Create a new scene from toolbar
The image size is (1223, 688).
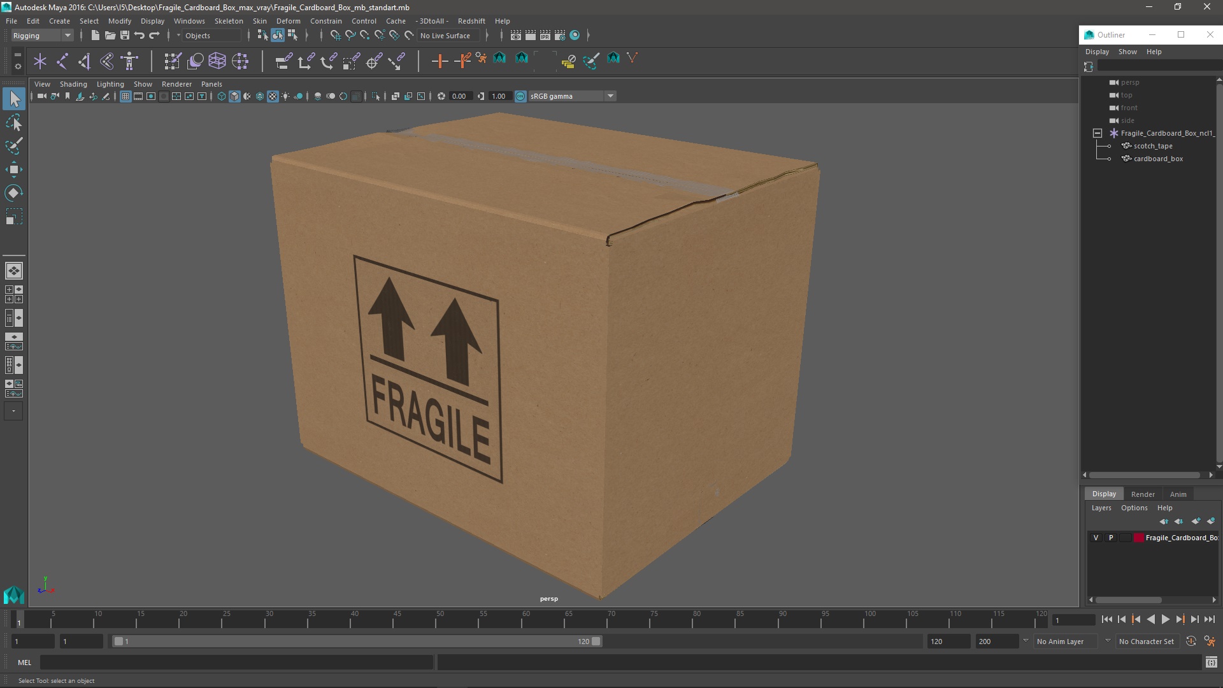95,35
